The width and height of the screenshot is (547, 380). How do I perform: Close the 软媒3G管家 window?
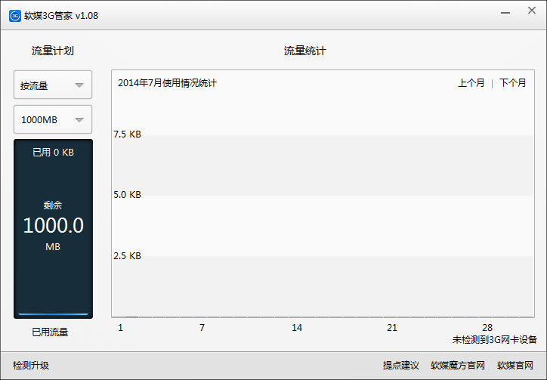[532, 11]
